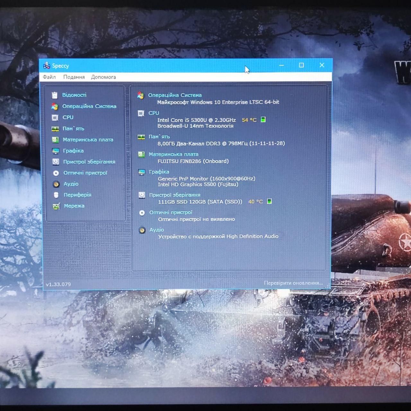Open the Операційна Система summary heading link
Viewport: 411px width, 411px height.
coord(175,95)
